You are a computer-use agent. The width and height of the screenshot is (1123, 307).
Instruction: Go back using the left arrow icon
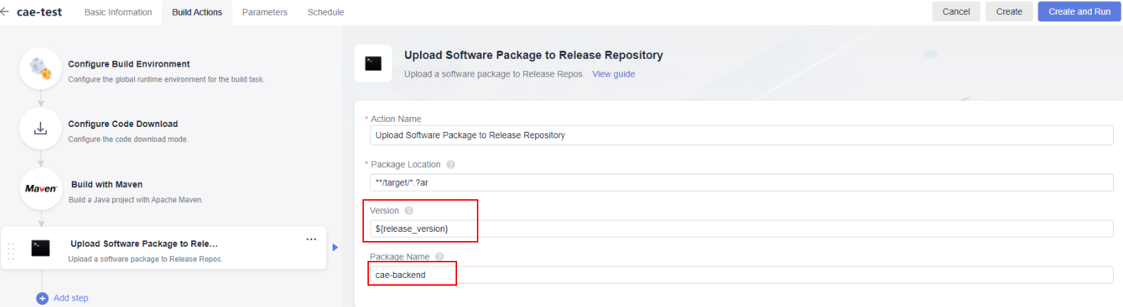5,12
